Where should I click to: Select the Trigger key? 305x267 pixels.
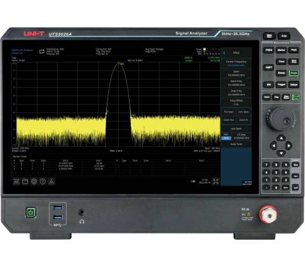tap(281, 85)
